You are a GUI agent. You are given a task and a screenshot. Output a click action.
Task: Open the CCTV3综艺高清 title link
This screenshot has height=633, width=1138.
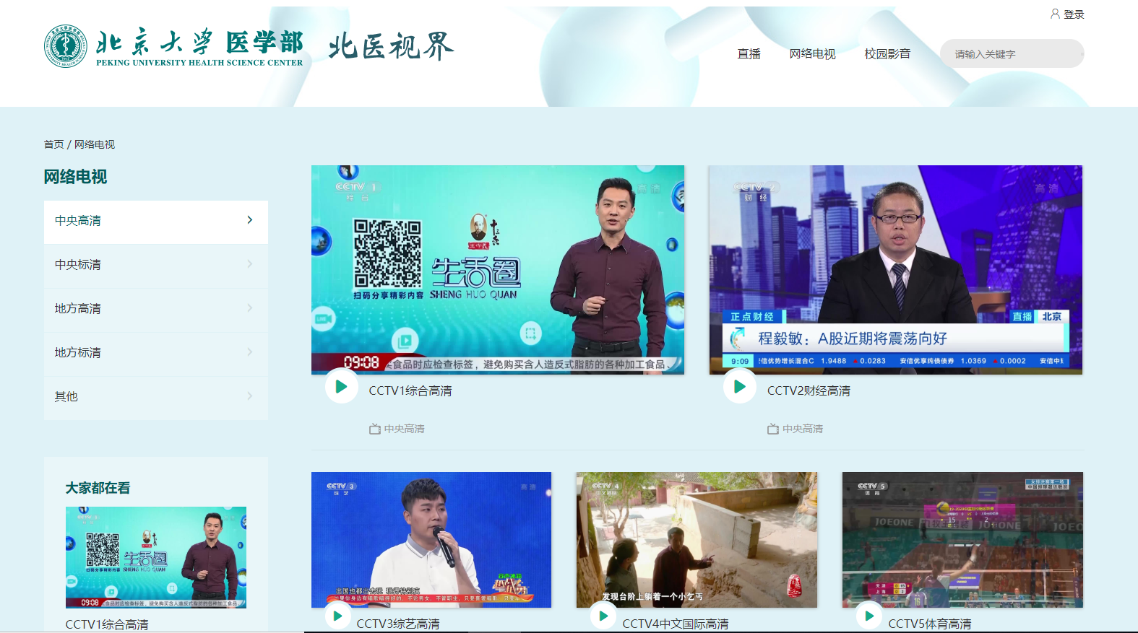point(398,624)
